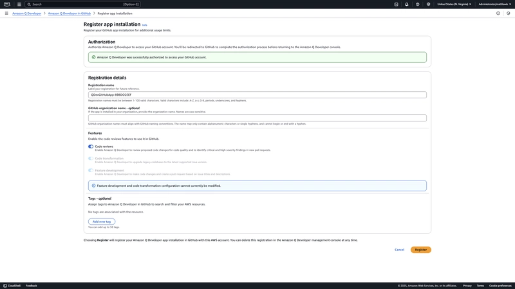Image resolution: width=515 pixels, height=289 pixels.
Task: Click the info icon in blue notice
Action: coord(93,186)
